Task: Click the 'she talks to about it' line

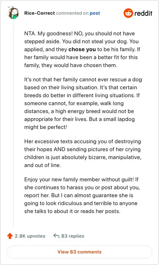Action: pos(72,211)
